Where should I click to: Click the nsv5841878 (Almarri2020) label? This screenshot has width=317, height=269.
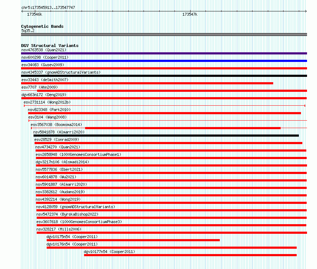click(59, 132)
